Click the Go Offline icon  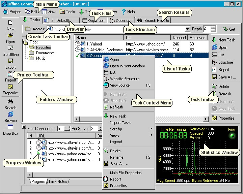[x=10, y=48]
